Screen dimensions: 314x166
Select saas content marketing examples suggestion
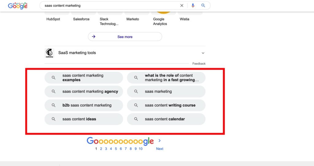(84, 77)
